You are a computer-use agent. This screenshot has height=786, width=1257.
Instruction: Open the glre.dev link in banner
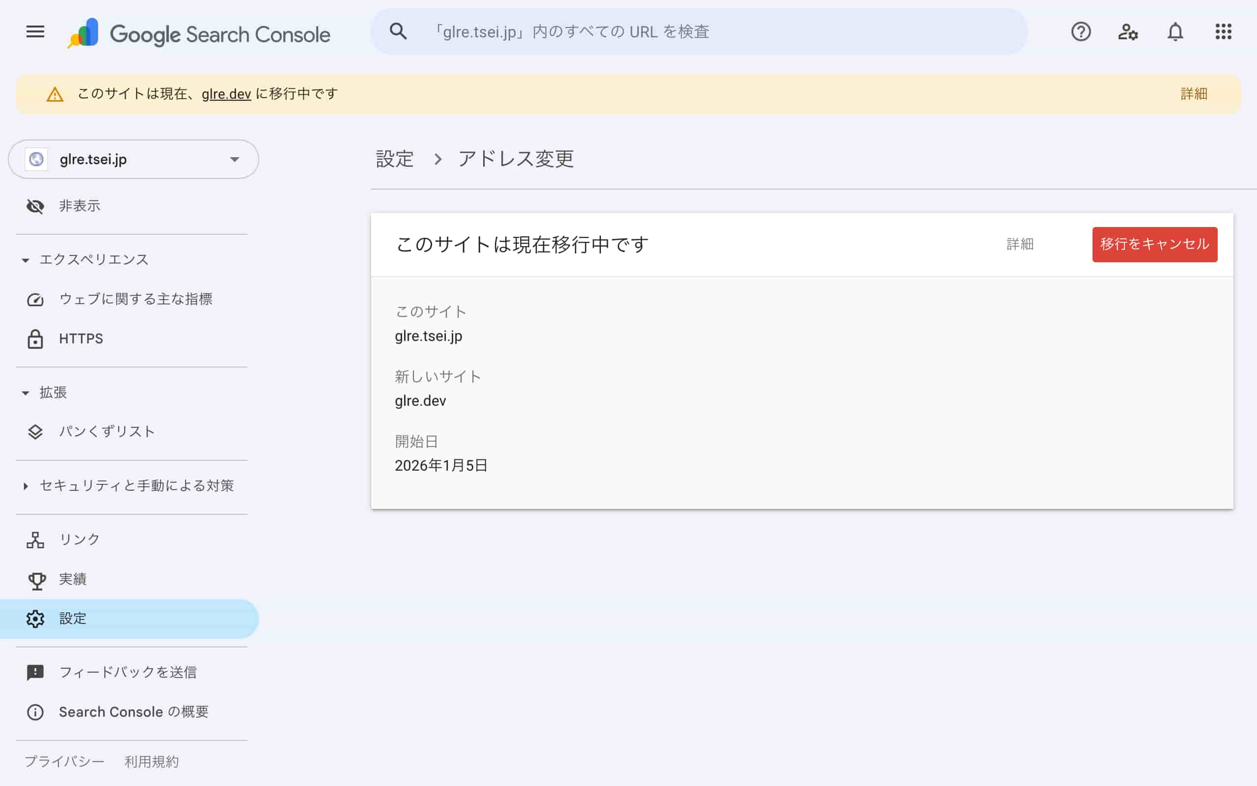tap(226, 94)
